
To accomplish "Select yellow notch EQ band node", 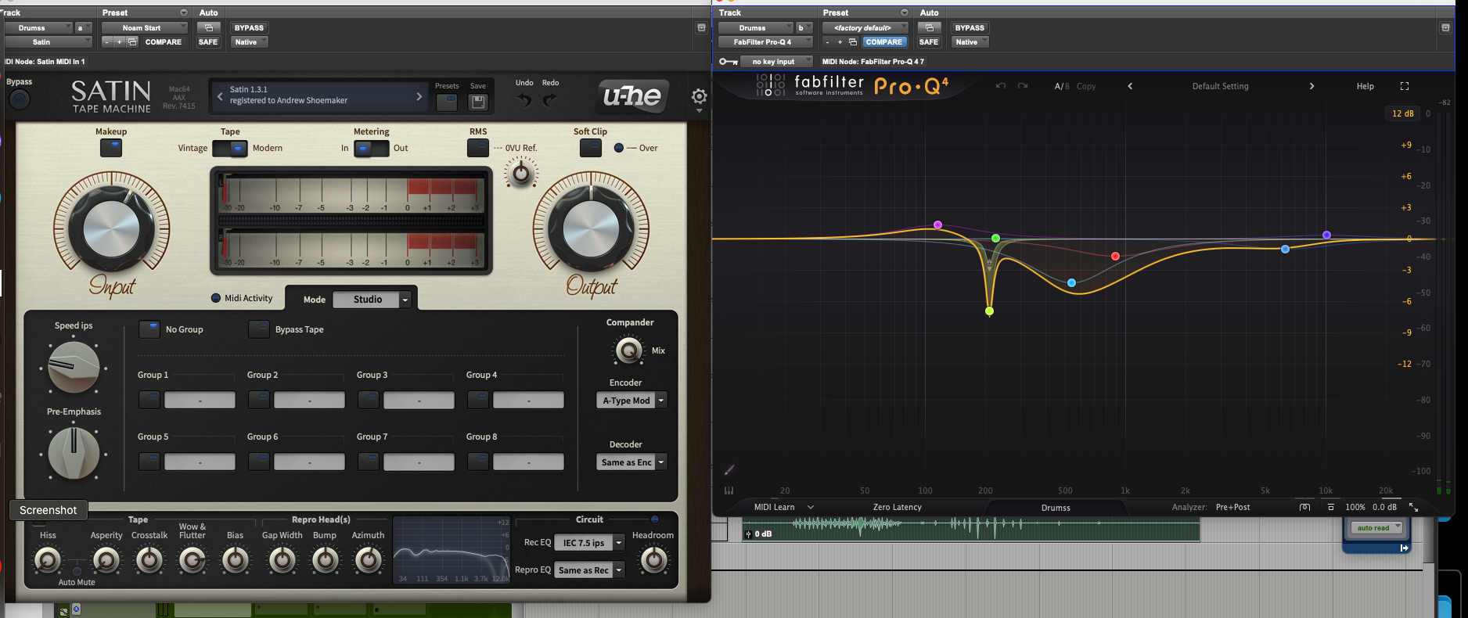I will pyautogui.click(x=989, y=311).
